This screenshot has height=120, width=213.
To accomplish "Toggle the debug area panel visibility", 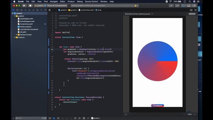I will tap(189, 6).
